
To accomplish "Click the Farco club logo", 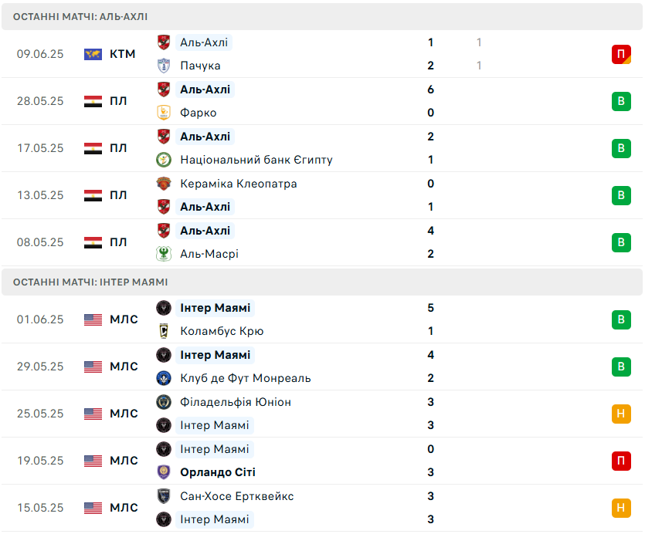I will click(x=164, y=113).
